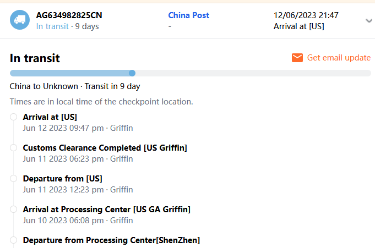Image resolution: width=375 pixels, height=248 pixels.
Task: Click the Arrival at Processing Center dot
Action: click(13, 209)
